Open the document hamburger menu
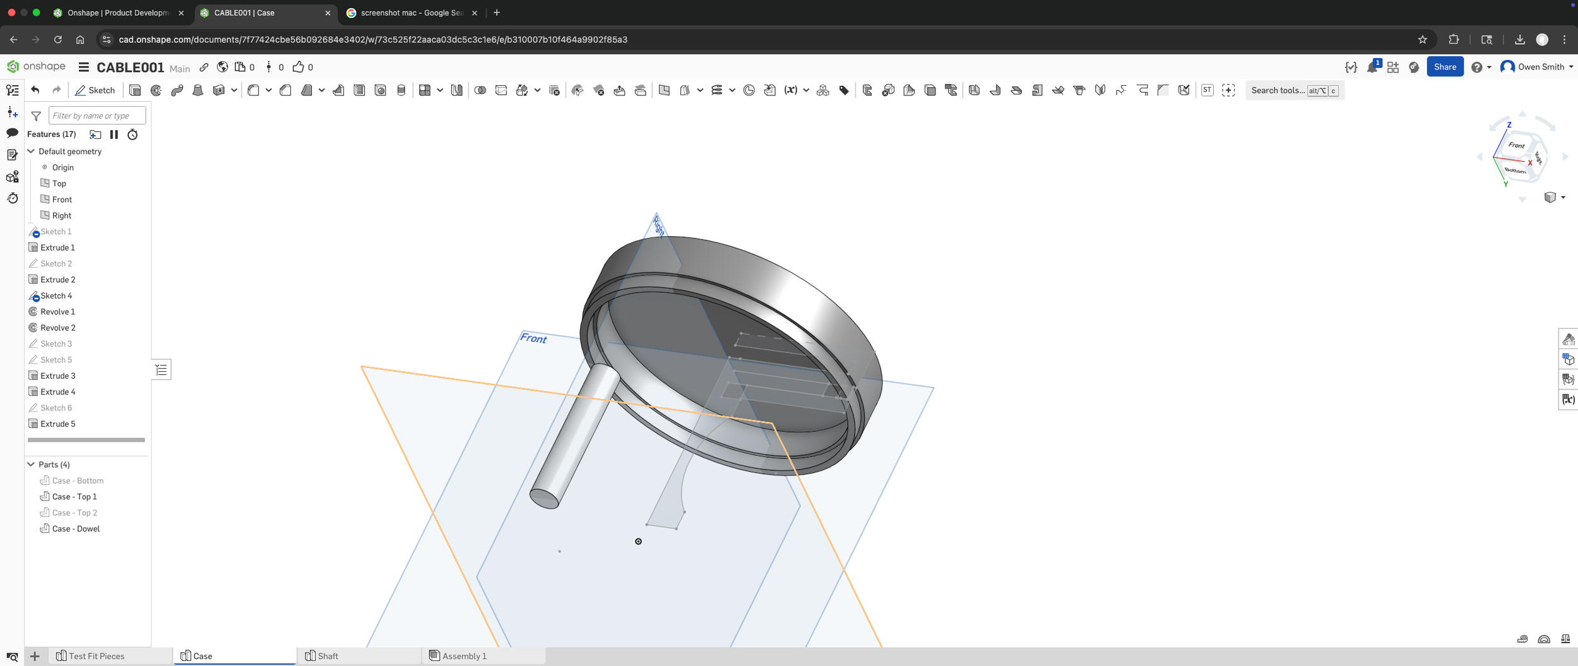 [83, 67]
